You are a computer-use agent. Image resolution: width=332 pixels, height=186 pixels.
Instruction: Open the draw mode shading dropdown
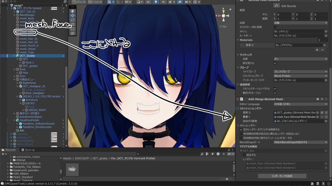coord(139,2)
